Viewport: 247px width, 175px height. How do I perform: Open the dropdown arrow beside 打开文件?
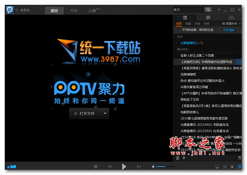coord(105,113)
